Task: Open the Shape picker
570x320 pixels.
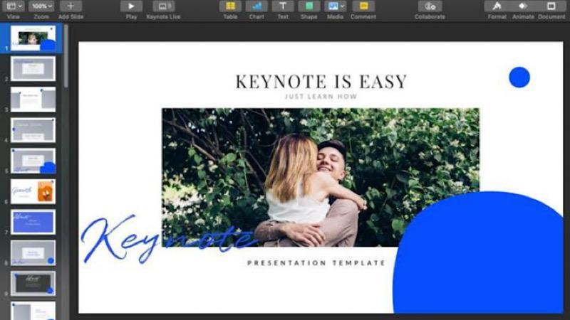Action: (x=309, y=6)
